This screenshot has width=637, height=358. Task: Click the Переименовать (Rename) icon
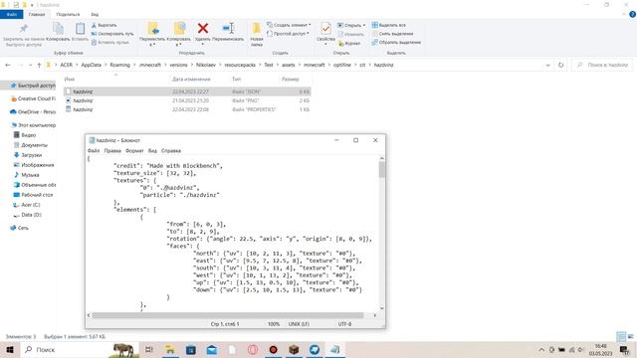228,32
